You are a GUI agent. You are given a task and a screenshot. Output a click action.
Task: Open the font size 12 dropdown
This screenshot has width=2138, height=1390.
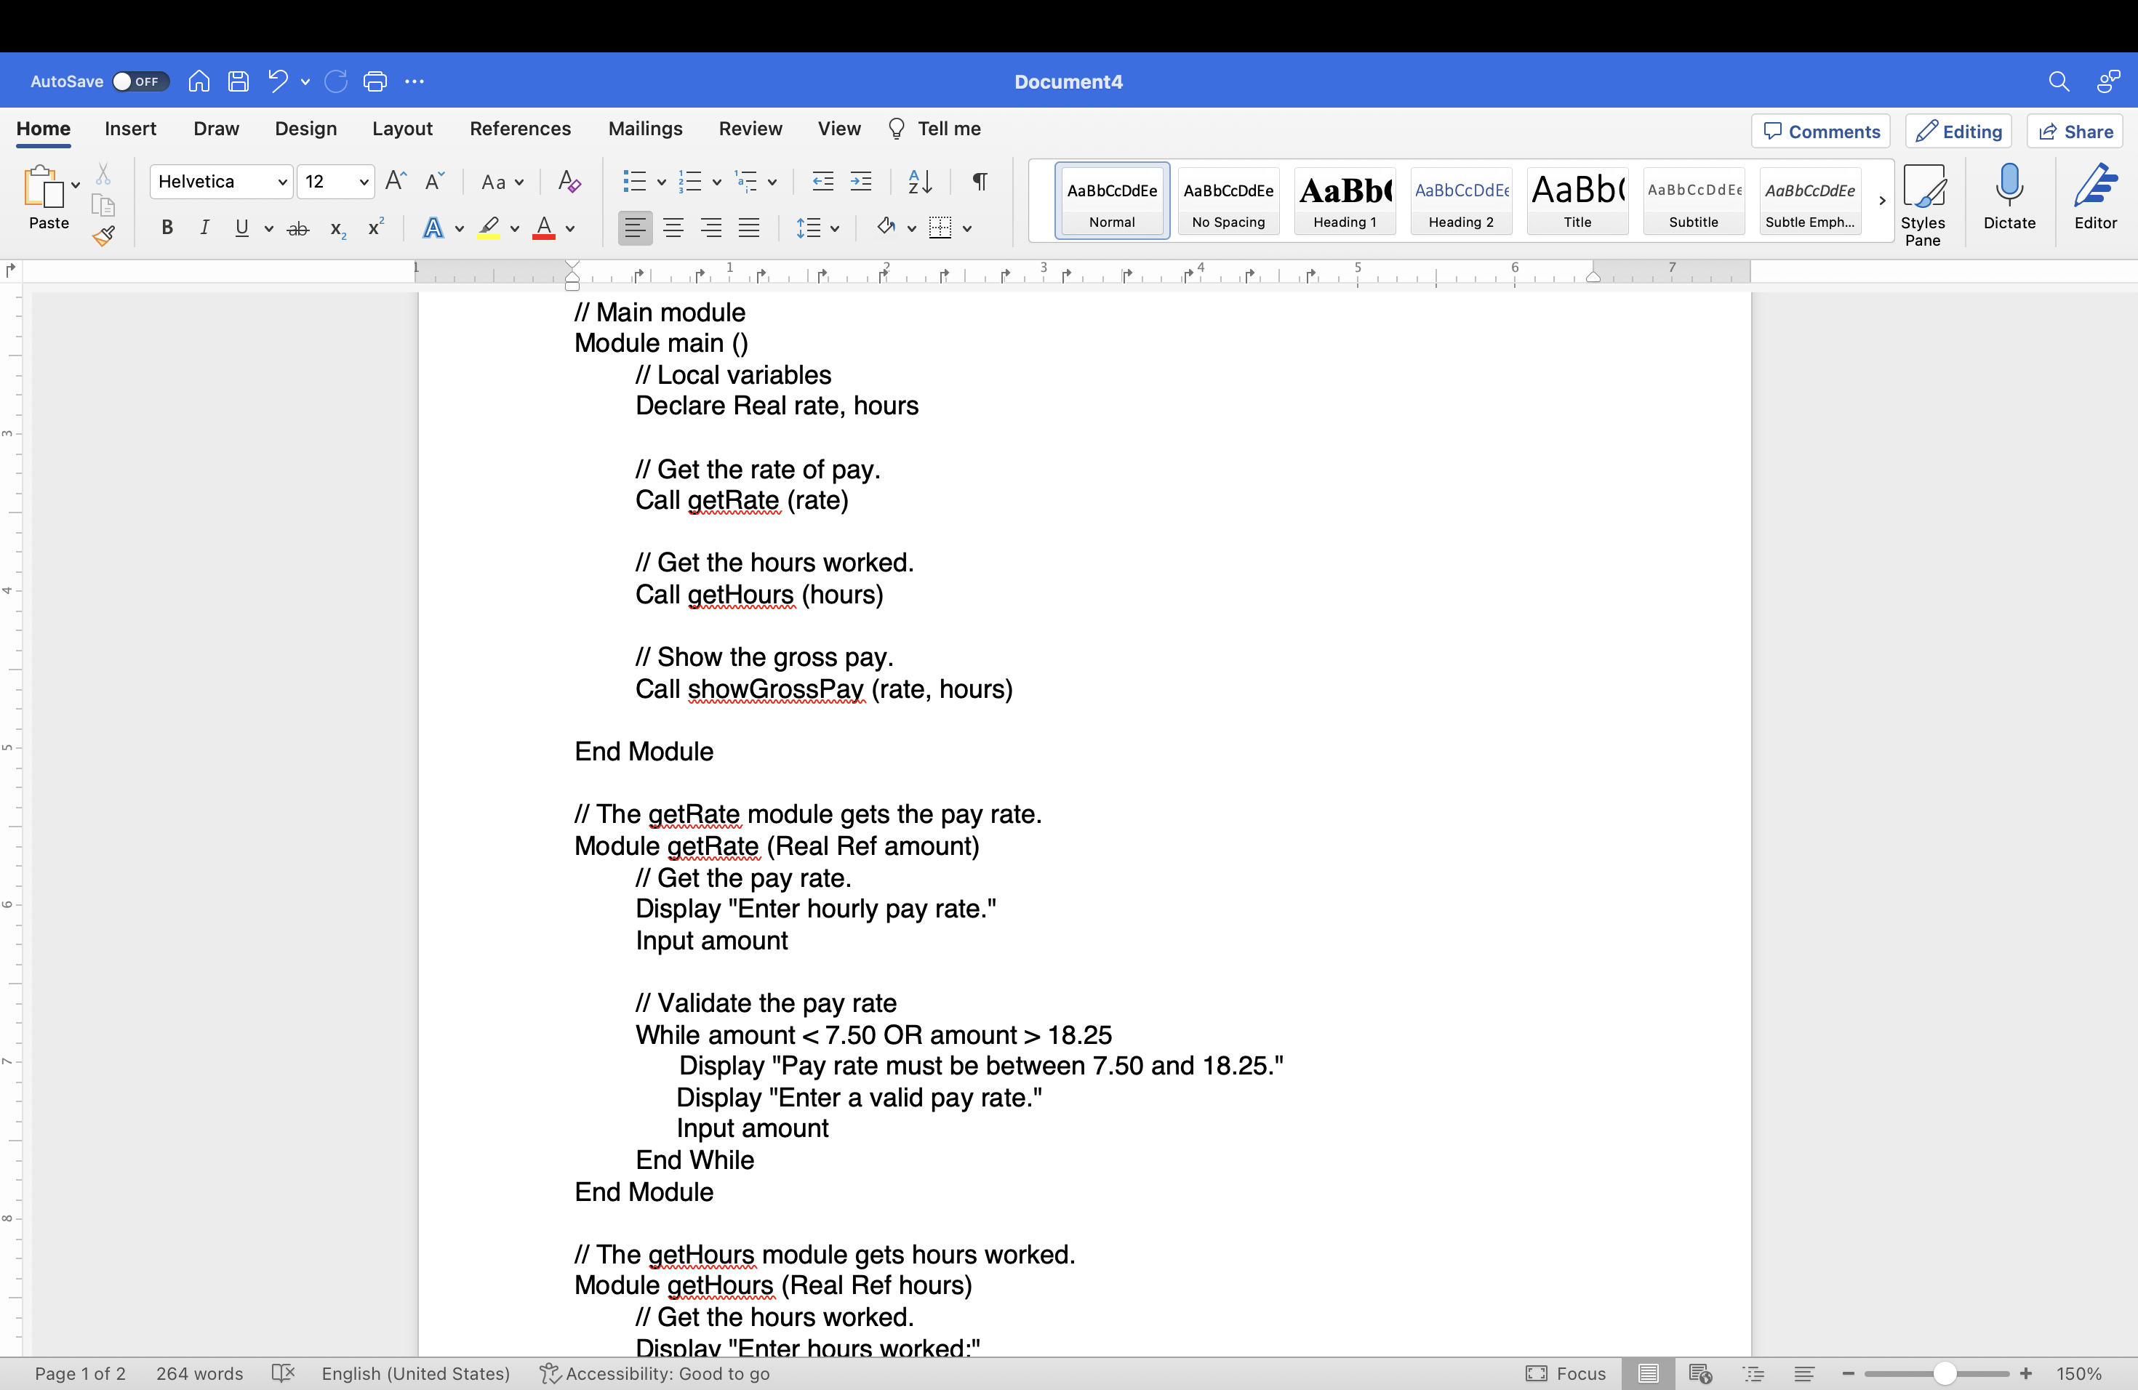pyautogui.click(x=364, y=182)
